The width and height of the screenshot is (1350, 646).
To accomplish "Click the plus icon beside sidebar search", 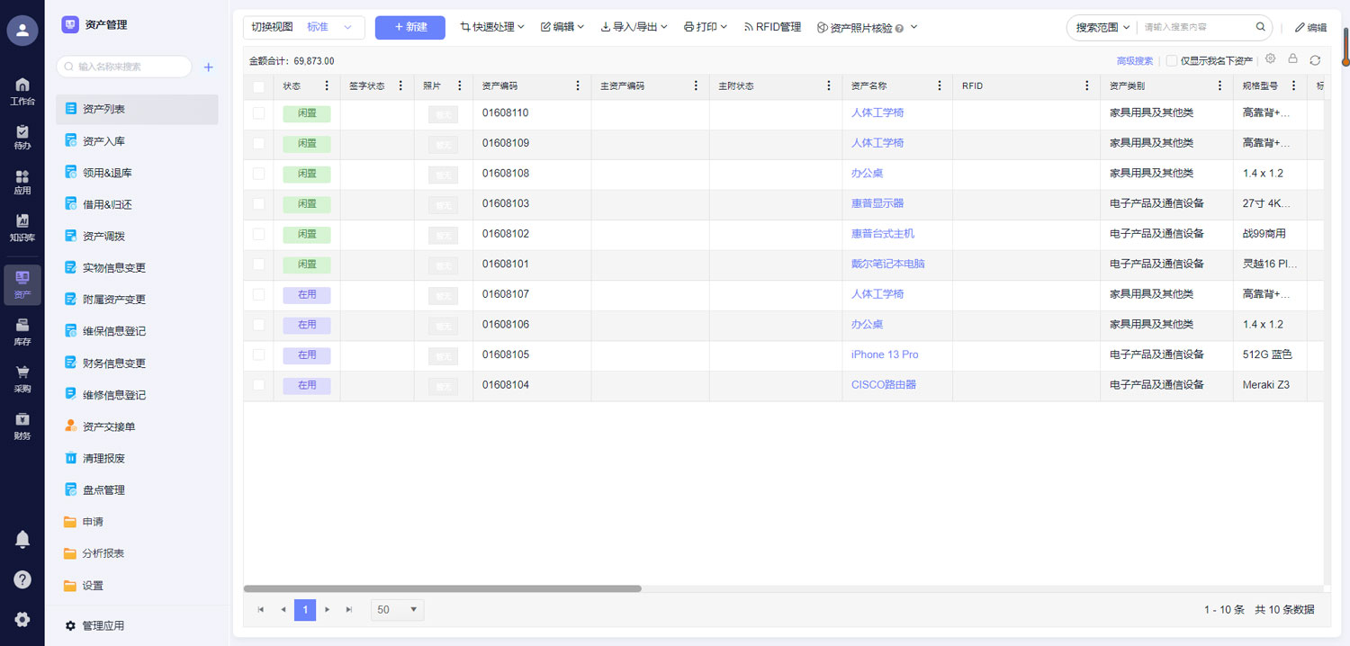I will [x=209, y=67].
